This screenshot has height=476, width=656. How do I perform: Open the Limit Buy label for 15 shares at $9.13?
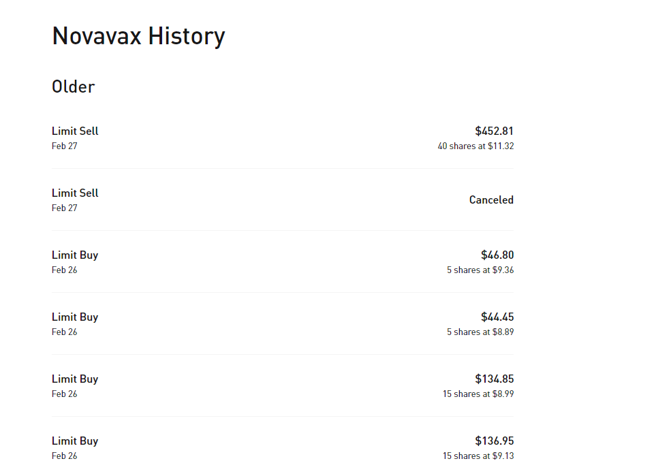[75, 441]
